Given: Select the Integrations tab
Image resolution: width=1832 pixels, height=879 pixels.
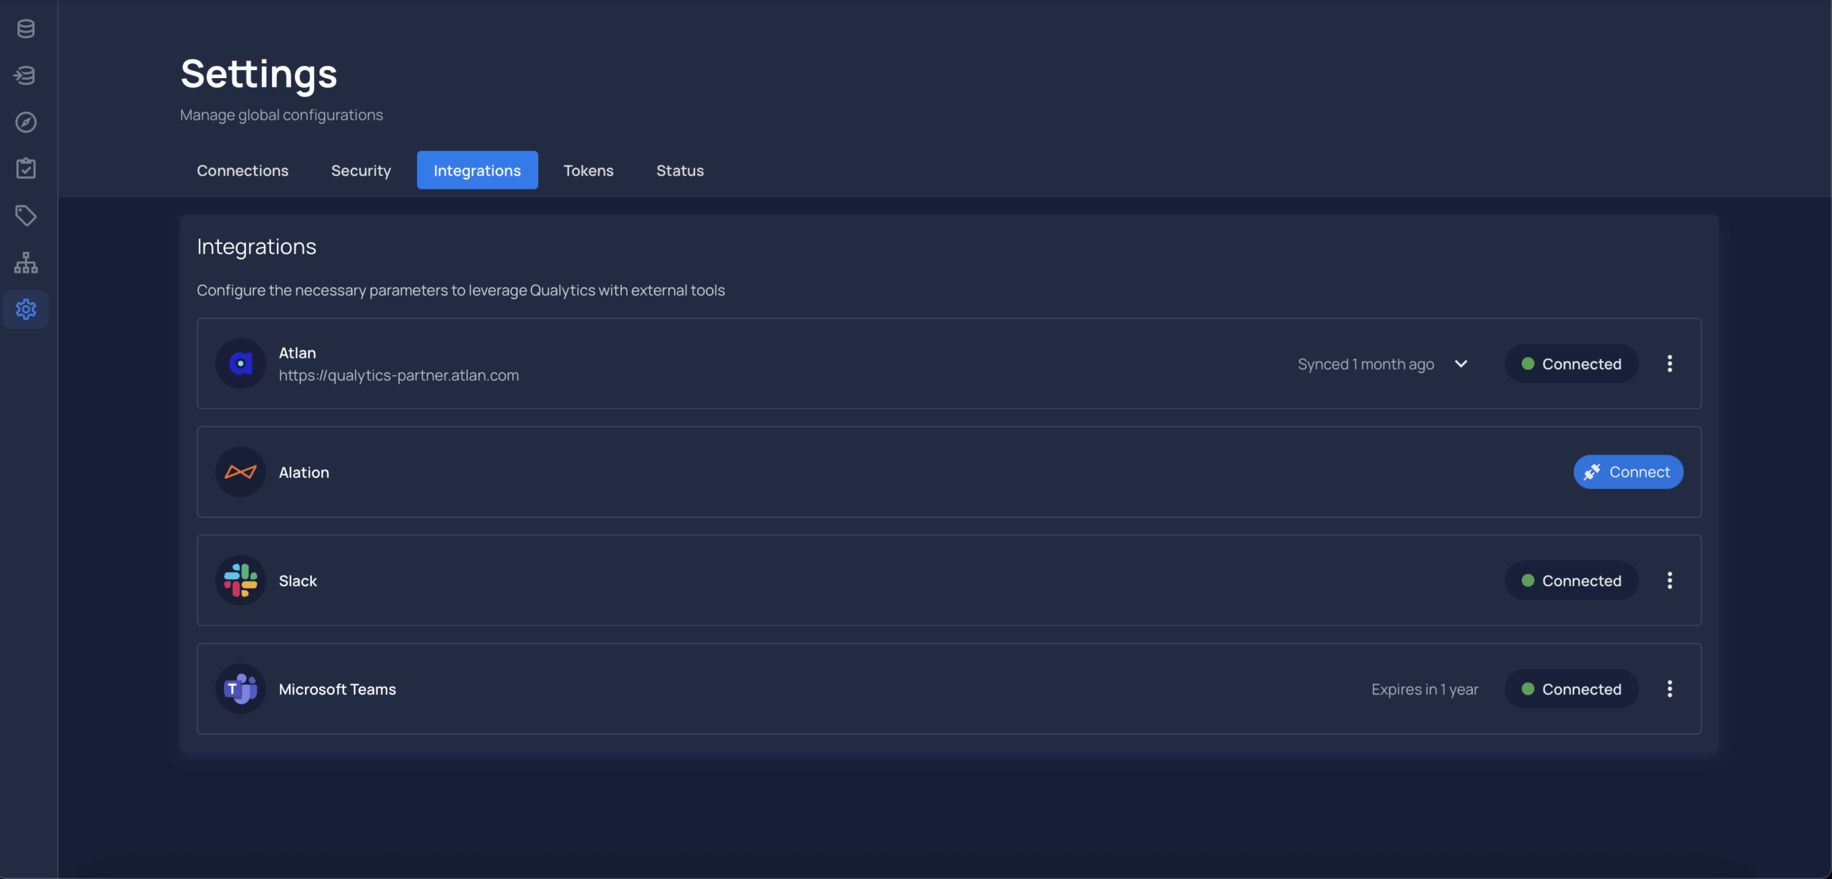Looking at the screenshot, I should [477, 170].
